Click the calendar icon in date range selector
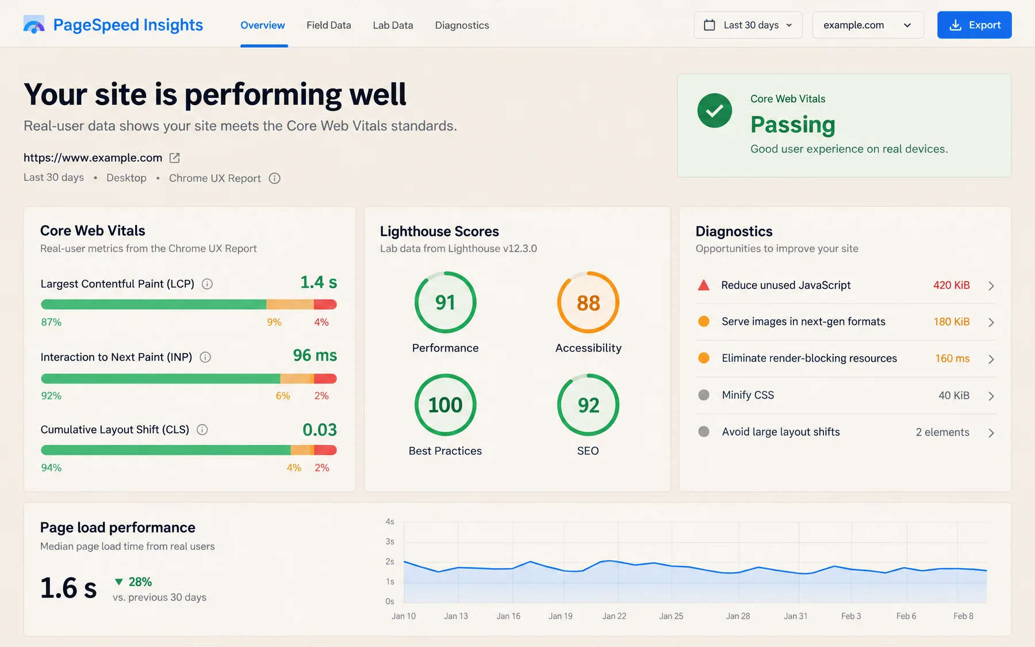This screenshot has height=647, width=1035. (710, 25)
